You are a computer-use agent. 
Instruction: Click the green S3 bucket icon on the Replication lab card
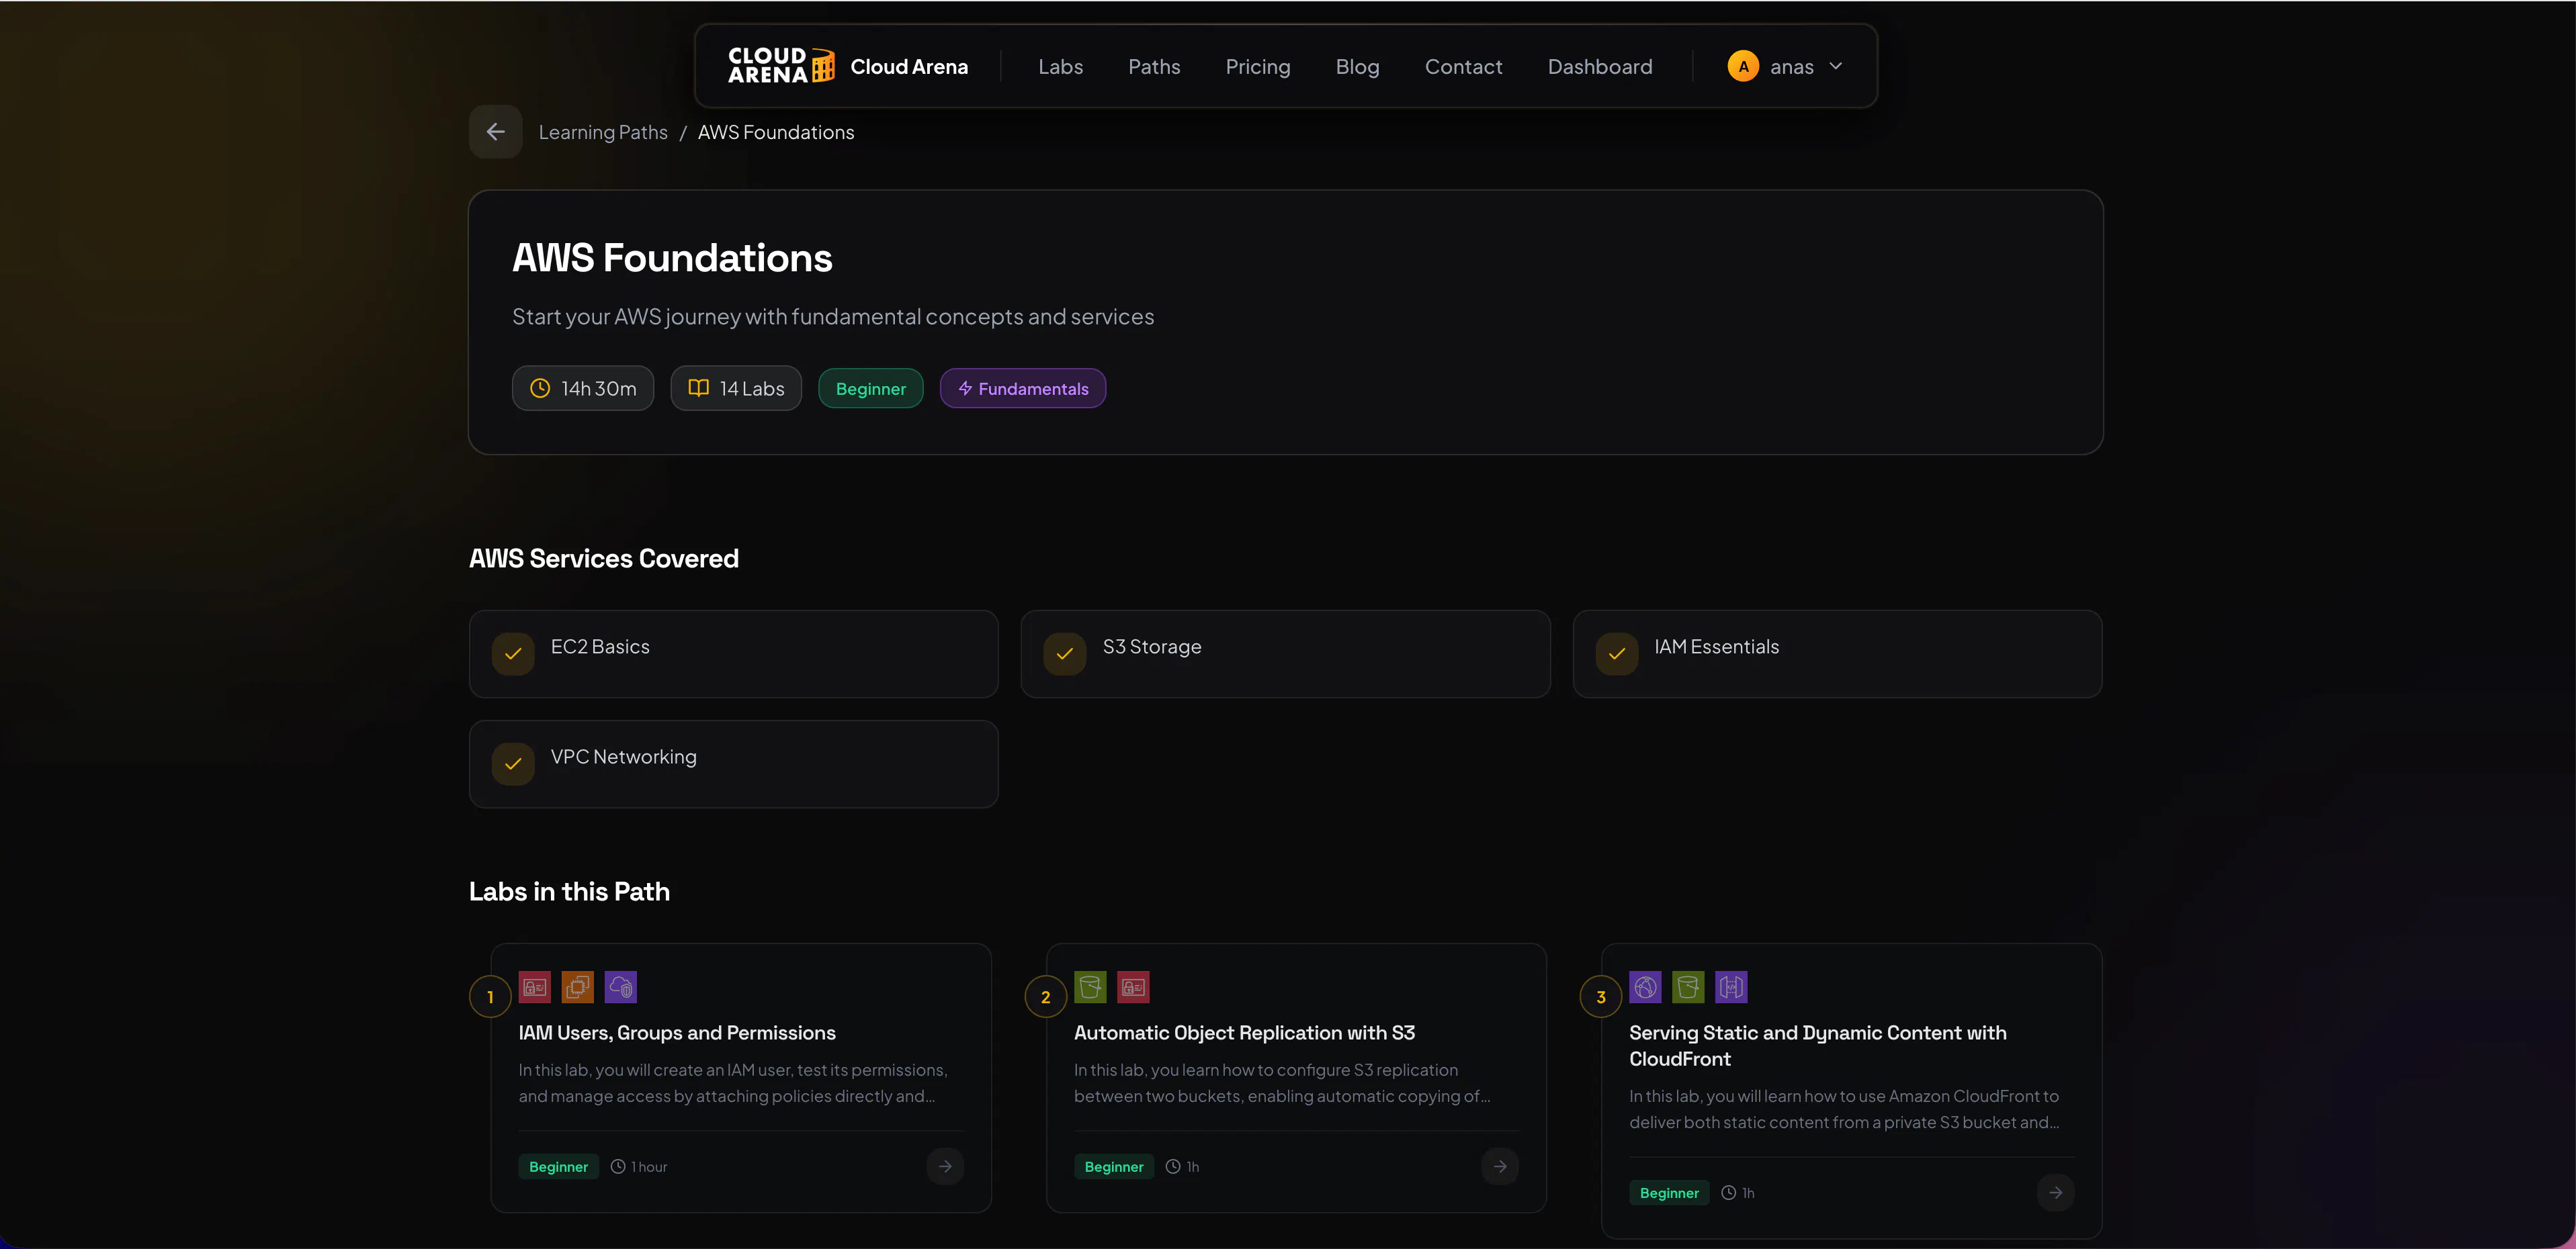click(1091, 987)
